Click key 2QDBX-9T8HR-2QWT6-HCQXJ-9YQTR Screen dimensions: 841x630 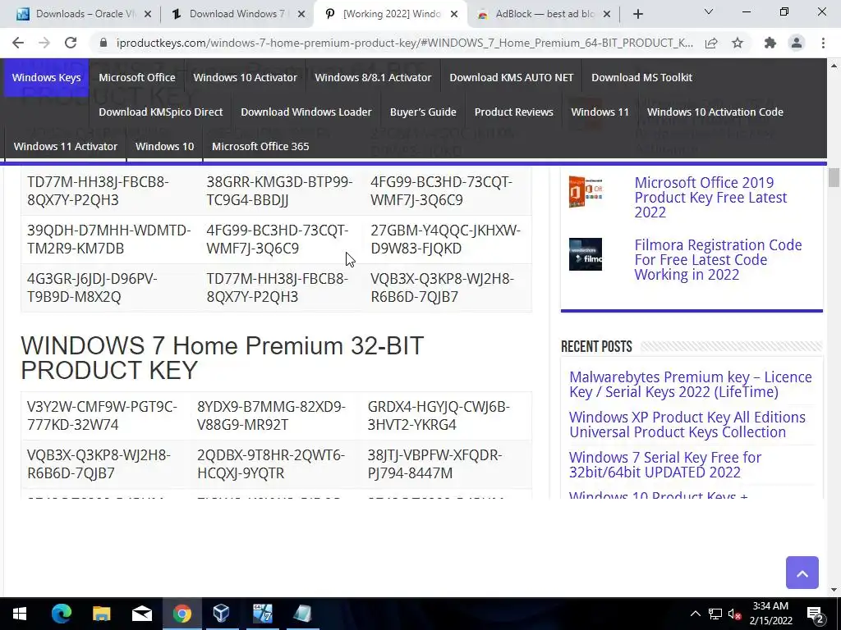tap(271, 464)
